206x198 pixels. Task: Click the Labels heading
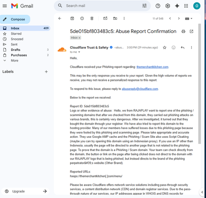[x=8, y=72]
